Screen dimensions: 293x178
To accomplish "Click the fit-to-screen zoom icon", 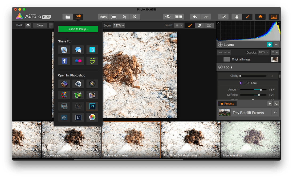I will click(x=114, y=17).
